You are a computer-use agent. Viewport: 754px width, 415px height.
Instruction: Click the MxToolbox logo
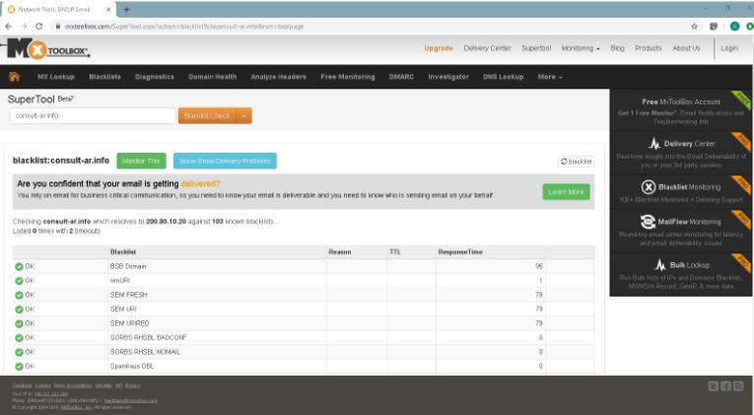tap(48, 49)
